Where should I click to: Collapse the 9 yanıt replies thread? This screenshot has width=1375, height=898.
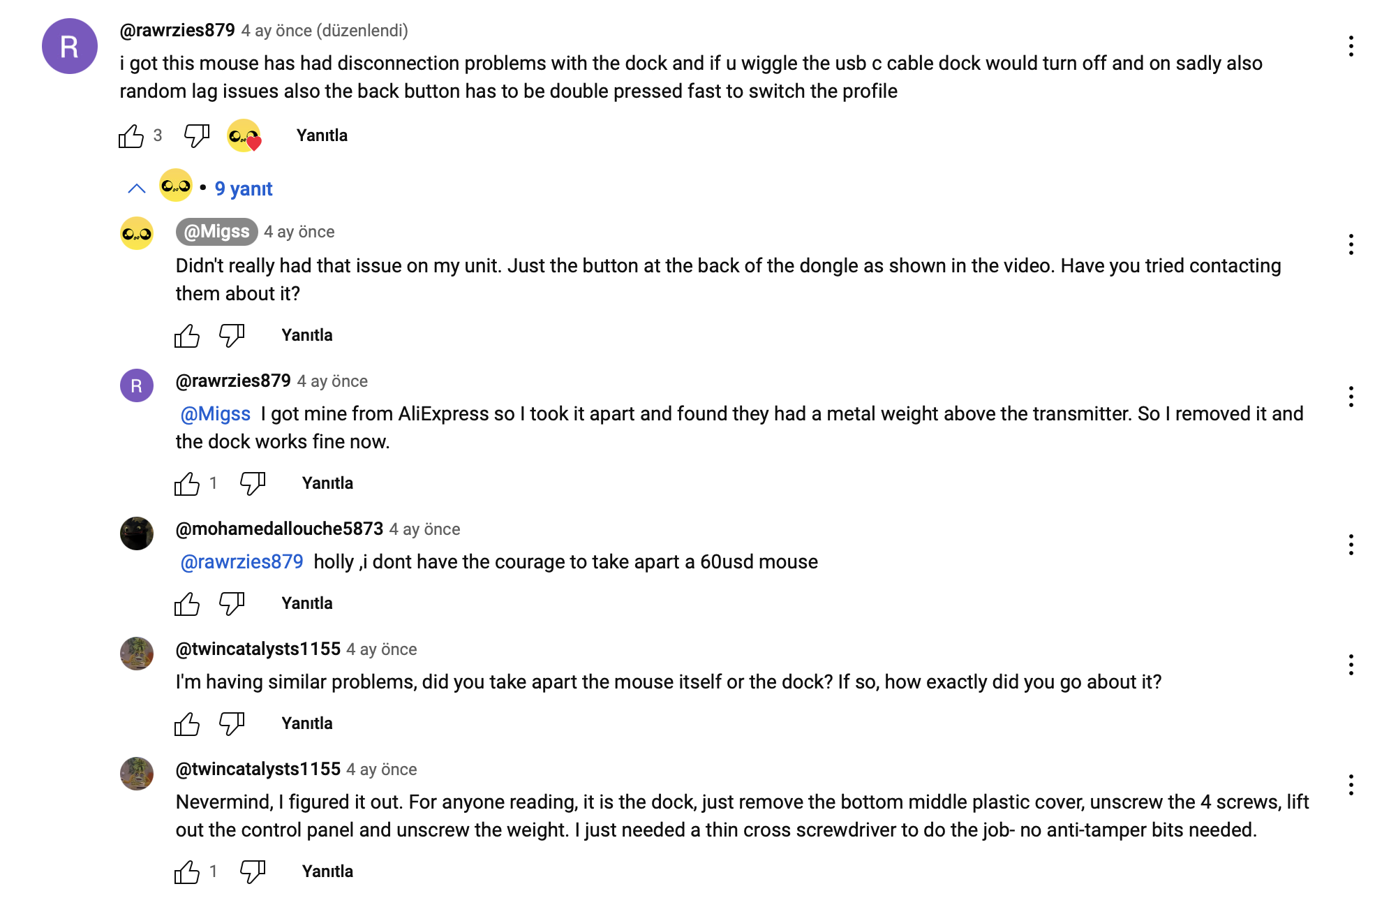(137, 189)
